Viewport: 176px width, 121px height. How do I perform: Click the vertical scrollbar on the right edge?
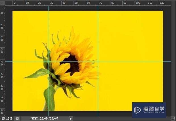click(174, 57)
